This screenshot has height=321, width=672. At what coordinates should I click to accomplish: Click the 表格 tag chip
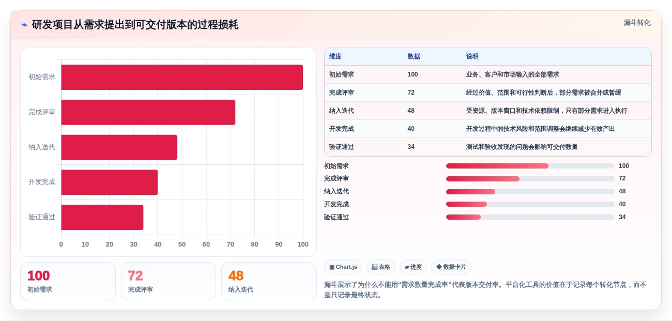(x=381, y=267)
